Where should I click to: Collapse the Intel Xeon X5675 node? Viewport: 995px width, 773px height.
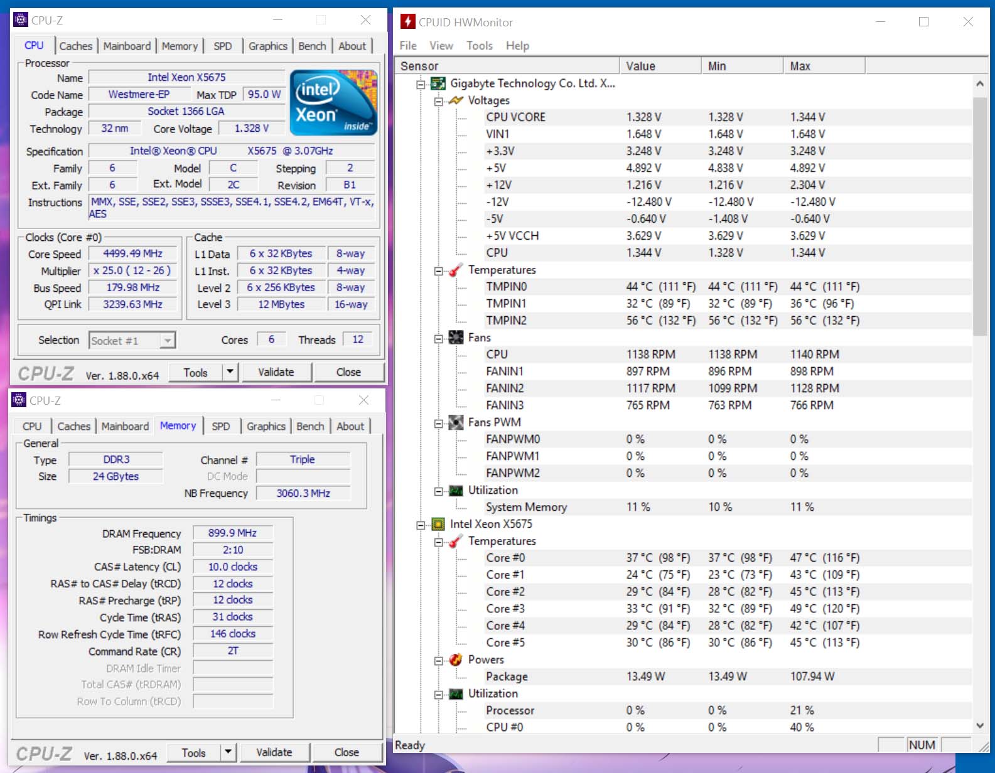(x=421, y=525)
